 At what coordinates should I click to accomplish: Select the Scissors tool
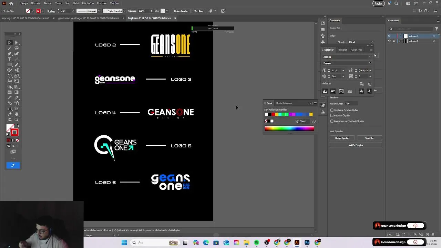(x=17, y=70)
